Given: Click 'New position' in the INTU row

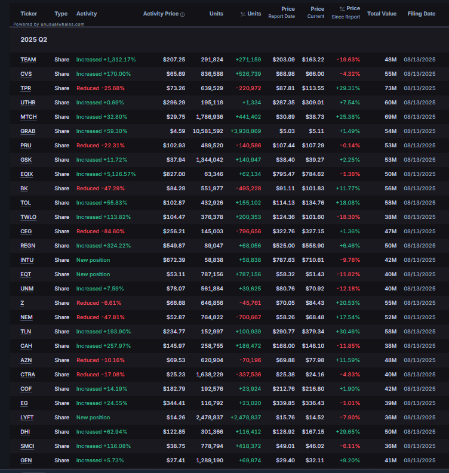Looking at the screenshot, I should coord(93,260).
